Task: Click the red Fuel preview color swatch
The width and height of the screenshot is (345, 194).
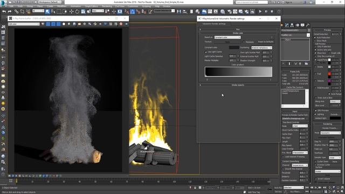Action: coord(329,74)
